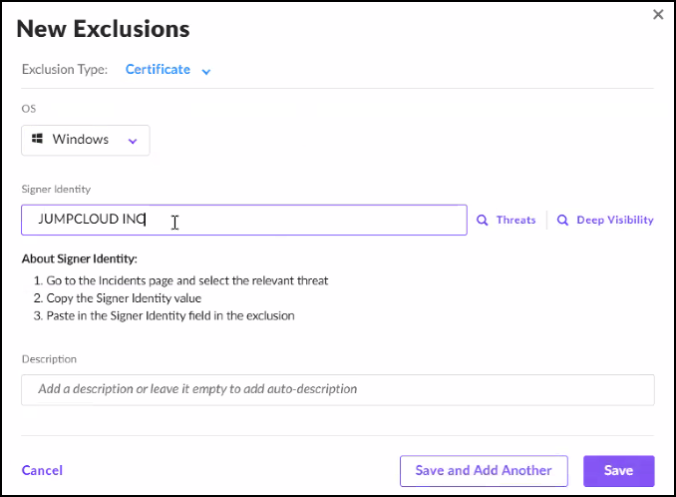Image resolution: width=676 pixels, height=497 pixels.
Task: Open the Certificate exclusion type dropdown
Action: coord(158,70)
